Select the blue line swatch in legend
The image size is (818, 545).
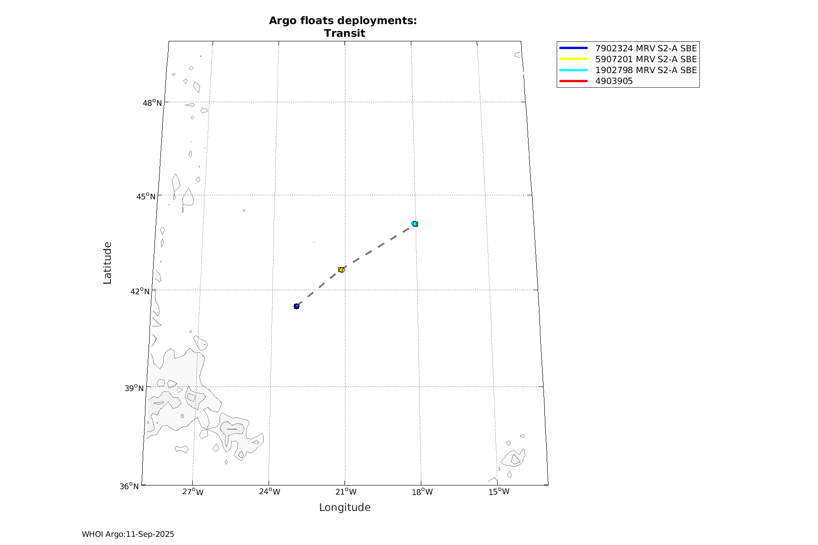(x=574, y=48)
